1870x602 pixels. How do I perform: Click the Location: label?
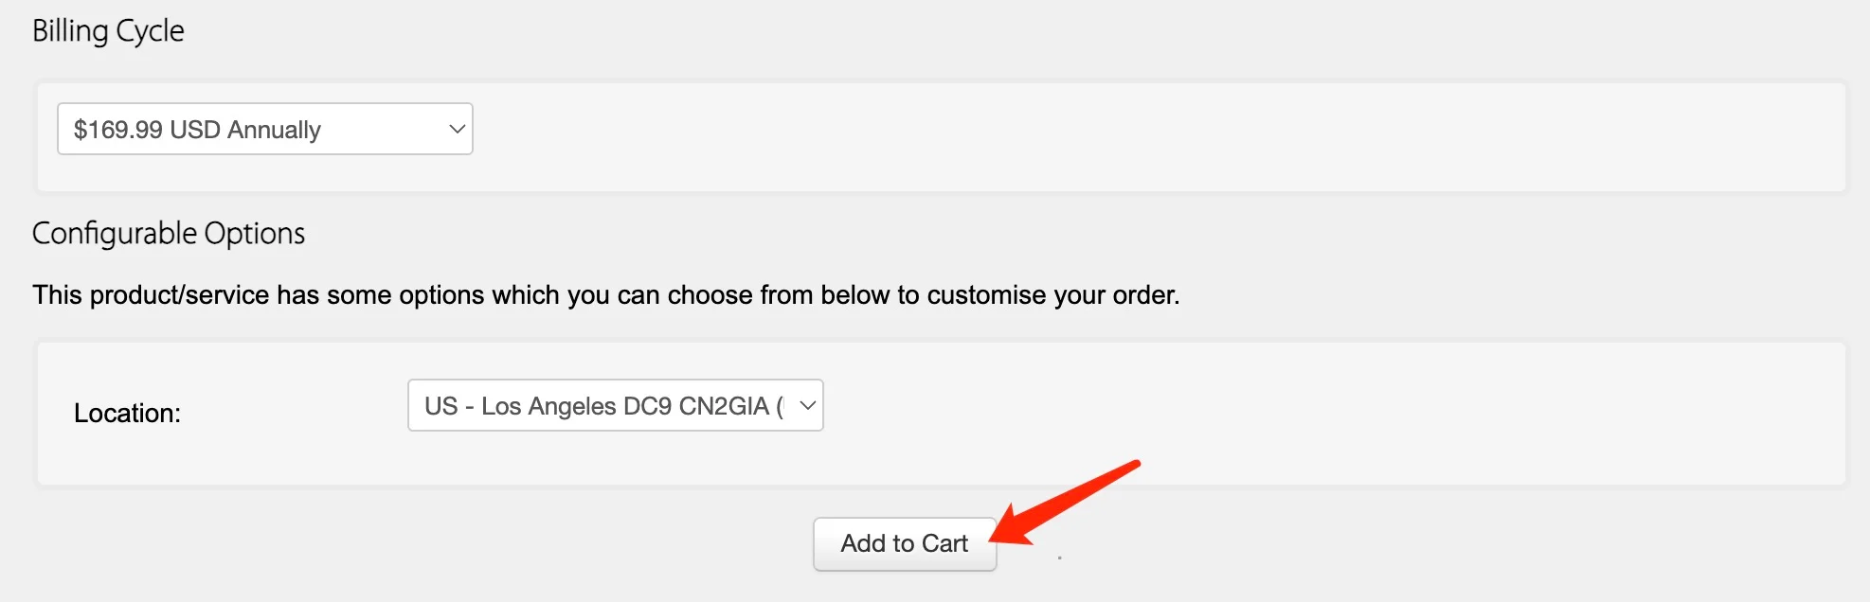pyautogui.click(x=127, y=414)
